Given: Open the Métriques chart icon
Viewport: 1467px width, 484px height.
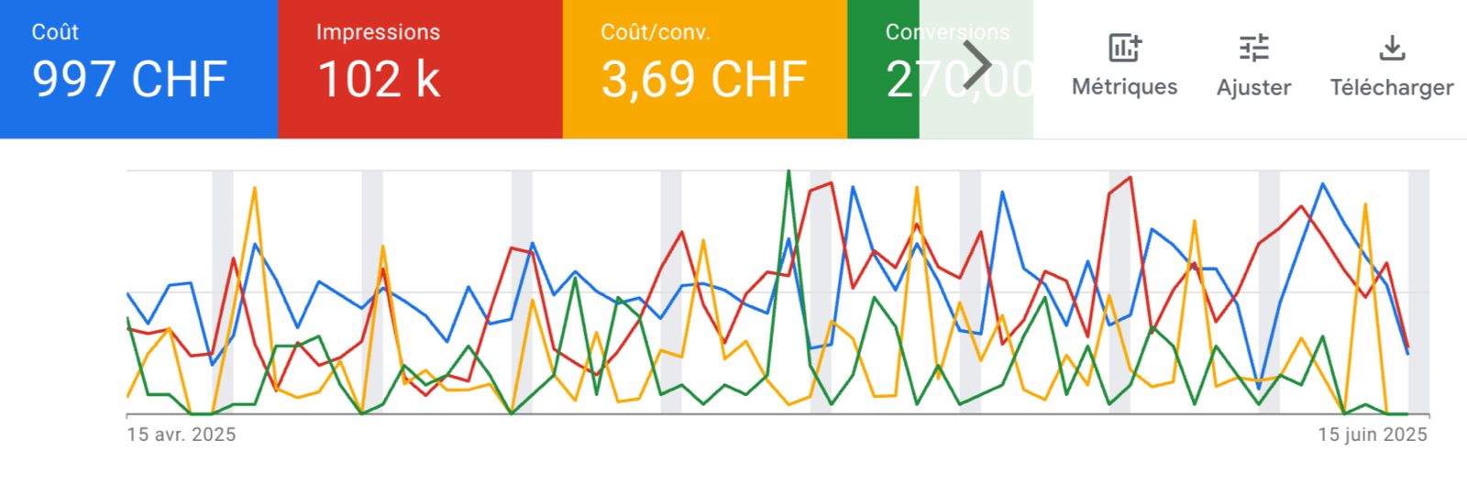Looking at the screenshot, I should click(x=1124, y=47).
